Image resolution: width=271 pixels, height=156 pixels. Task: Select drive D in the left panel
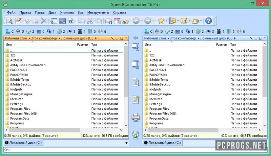(20, 31)
